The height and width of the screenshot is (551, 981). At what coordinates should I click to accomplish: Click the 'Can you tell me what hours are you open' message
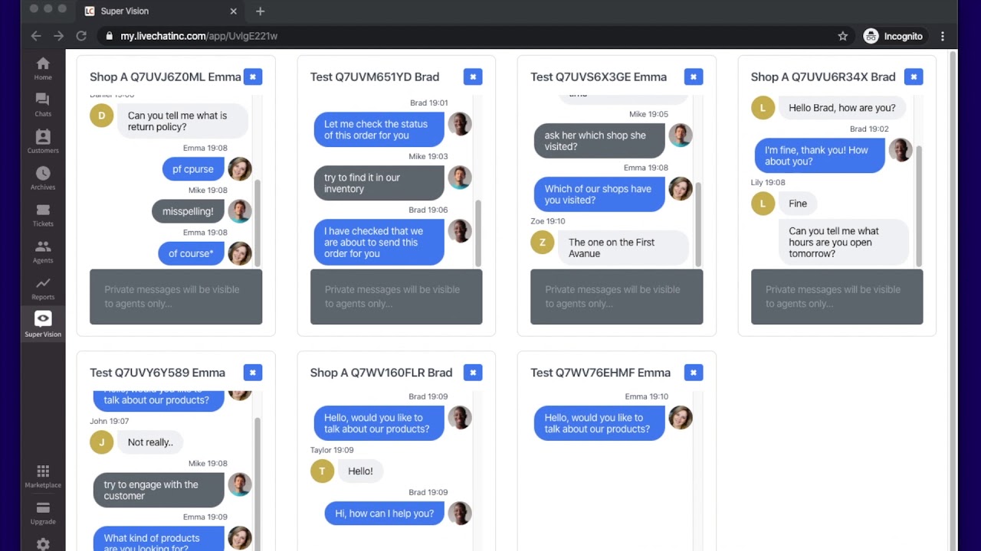[843, 243]
